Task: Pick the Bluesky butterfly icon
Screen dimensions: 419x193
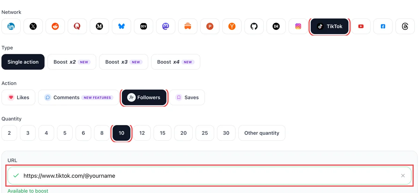Action: 122,26
